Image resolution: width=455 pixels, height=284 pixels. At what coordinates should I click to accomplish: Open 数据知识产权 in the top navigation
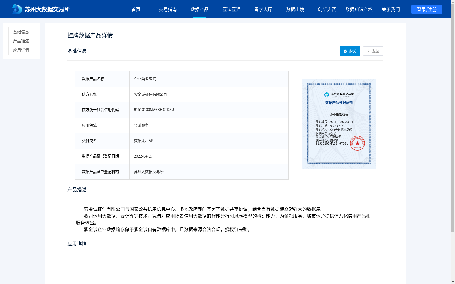[359, 9]
